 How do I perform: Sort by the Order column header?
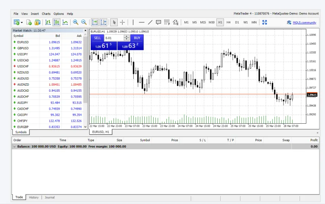pyautogui.click(x=26, y=140)
